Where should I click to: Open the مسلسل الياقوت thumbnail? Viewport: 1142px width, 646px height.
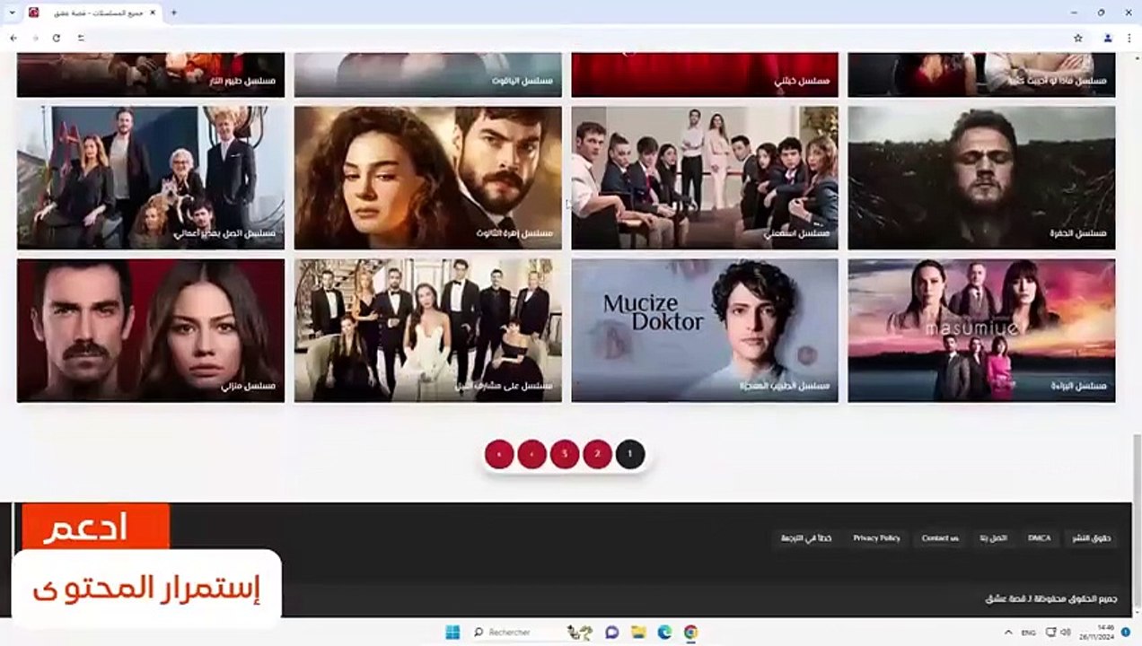pyautogui.click(x=428, y=74)
